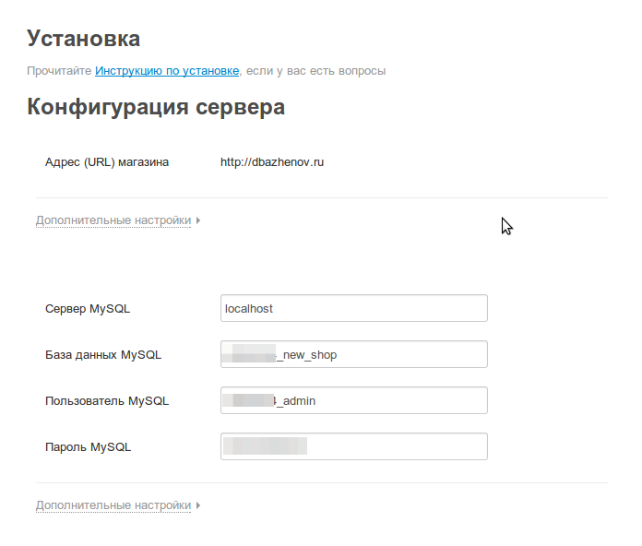Open the Инструкцию по установке link
Image resolution: width=642 pixels, height=546 pixels.
pyautogui.click(x=167, y=70)
